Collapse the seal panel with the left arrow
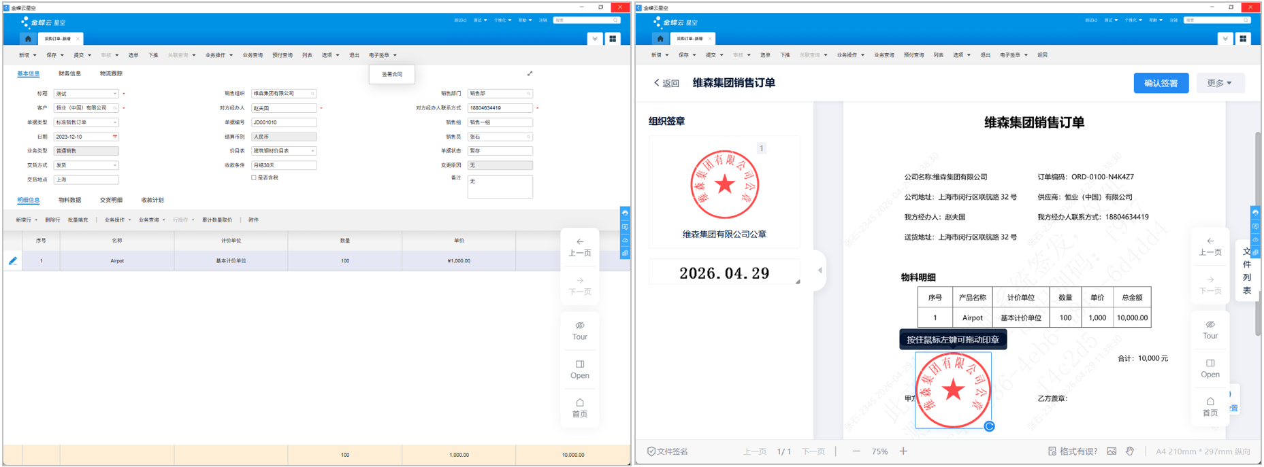This screenshot has width=1264, height=467. [x=820, y=271]
